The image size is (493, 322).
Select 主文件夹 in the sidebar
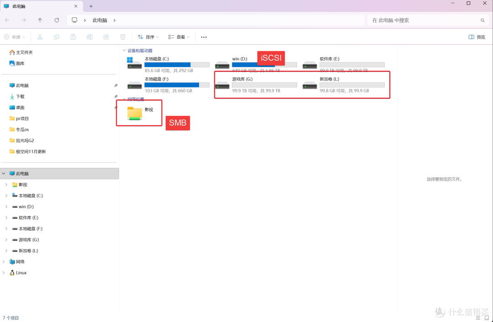(x=21, y=52)
